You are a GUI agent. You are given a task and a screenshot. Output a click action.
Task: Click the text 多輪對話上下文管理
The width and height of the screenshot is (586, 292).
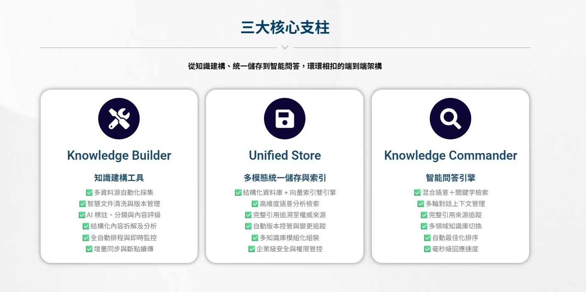coord(455,204)
